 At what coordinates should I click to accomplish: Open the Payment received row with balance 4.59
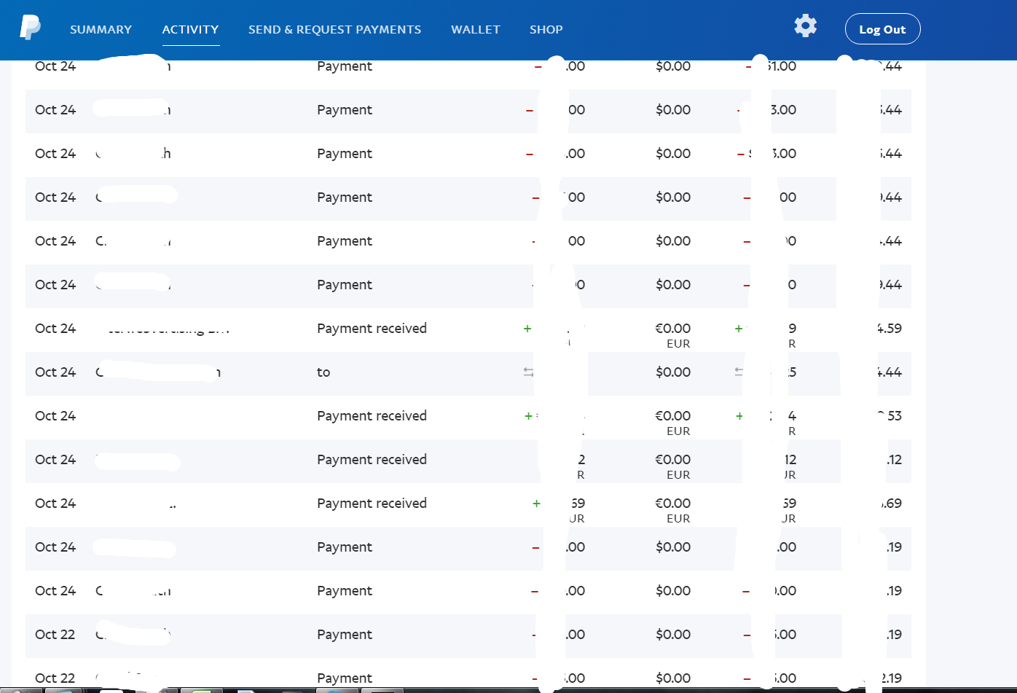click(372, 329)
